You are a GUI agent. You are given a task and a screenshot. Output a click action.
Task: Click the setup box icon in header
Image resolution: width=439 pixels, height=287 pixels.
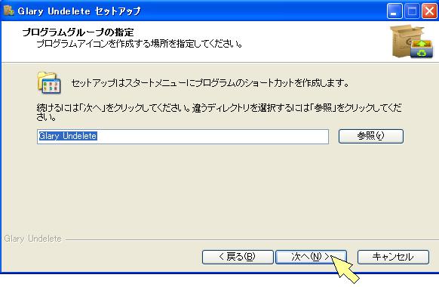point(411,42)
